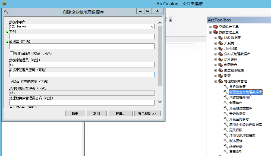Viewport: 271px width, 156px height.
Task: Click hammer icon of 迁移存储 tool
Action: coord(226,146)
